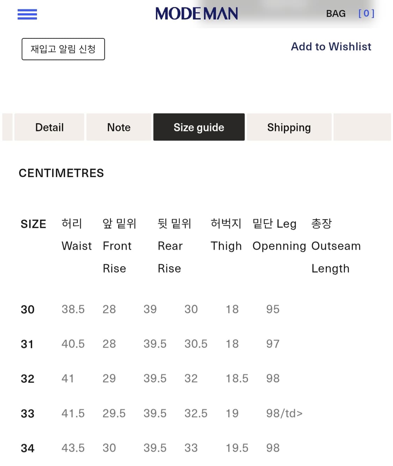Select the Size guide tab
The width and height of the screenshot is (393, 466).
(x=199, y=127)
